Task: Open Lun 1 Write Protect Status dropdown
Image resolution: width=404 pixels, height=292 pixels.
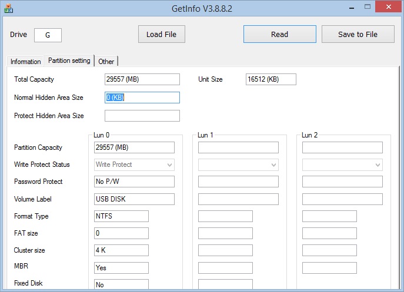Action: click(238, 165)
